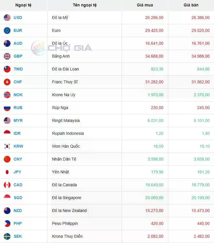Click the USD American flag icon
This screenshot has height=243, width=214.
coord(7,18)
